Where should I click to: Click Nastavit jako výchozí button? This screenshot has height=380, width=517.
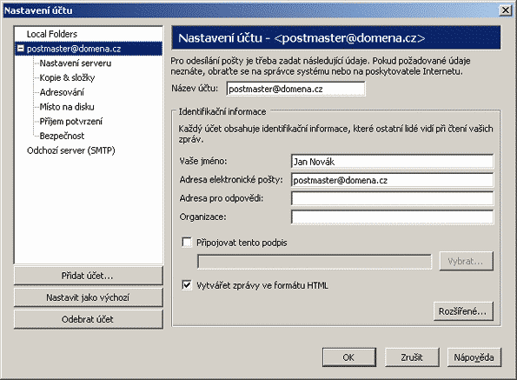pos(89,297)
